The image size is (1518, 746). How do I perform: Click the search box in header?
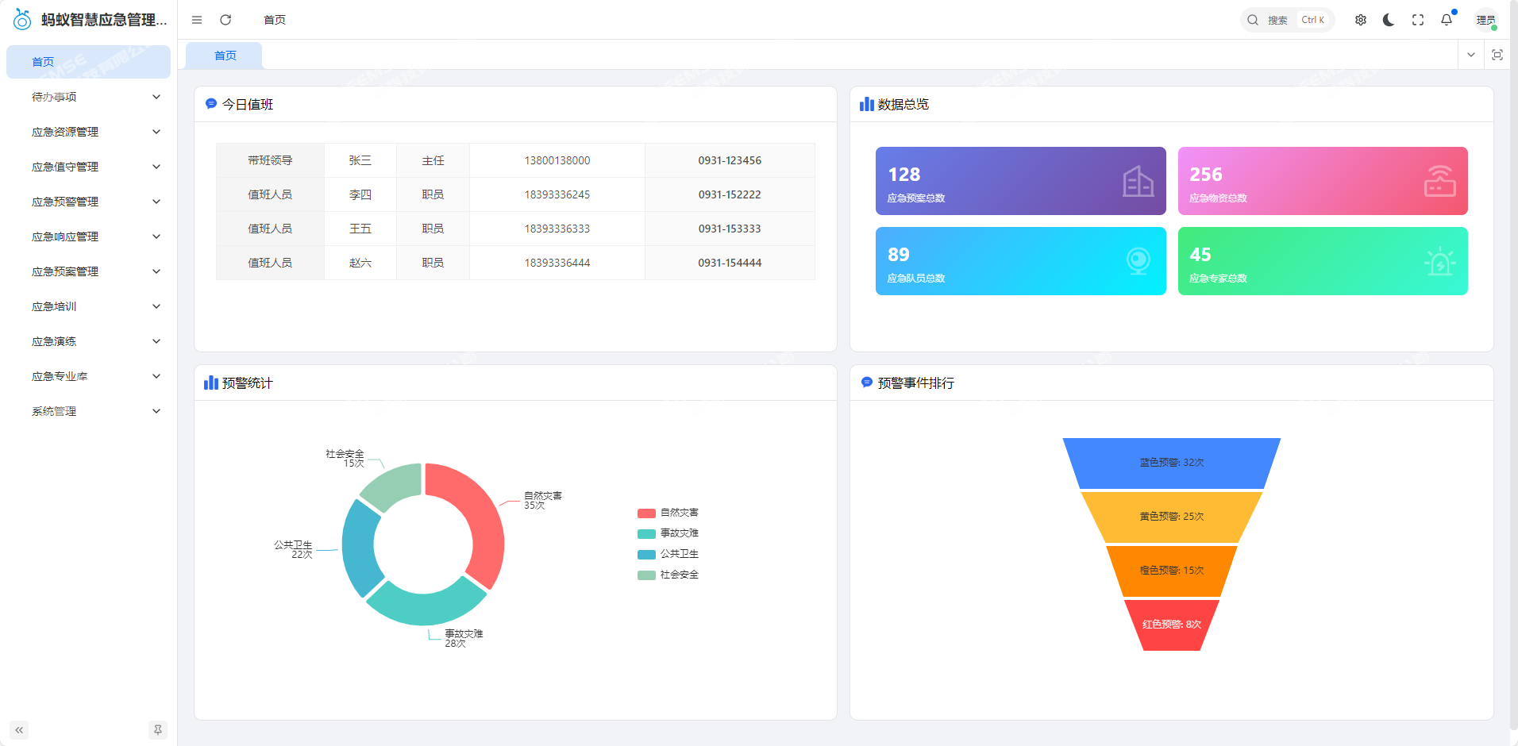(1287, 20)
